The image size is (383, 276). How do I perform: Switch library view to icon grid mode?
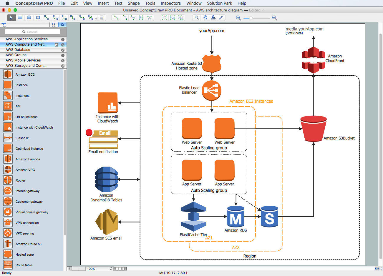tap(54, 25)
